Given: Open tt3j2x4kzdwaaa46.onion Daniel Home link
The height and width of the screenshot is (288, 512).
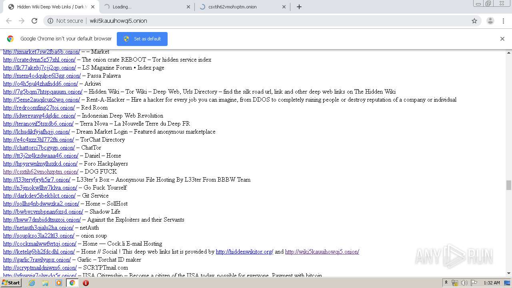Looking at the screenshot, I should pos(41,156).
